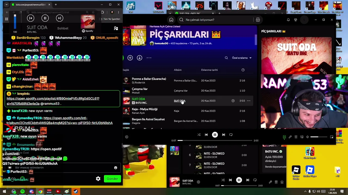The image size is (348, 195).
Task: Open Steam from the Windows taskbar
Action: pos(75,192)
